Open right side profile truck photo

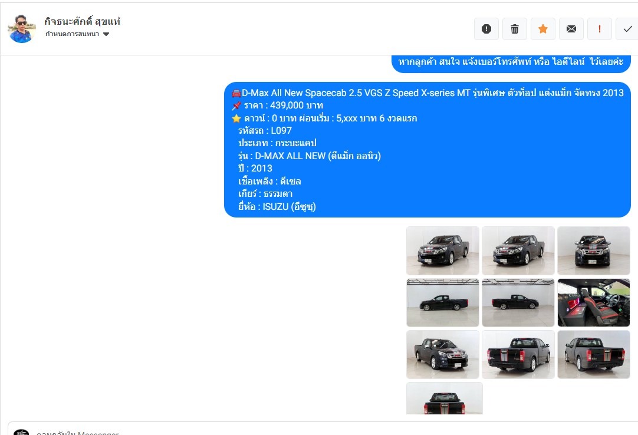[518, 303]
